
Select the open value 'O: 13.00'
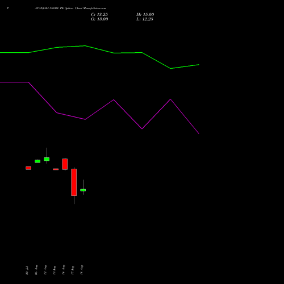pyautogui.click(x=99, y=19)
